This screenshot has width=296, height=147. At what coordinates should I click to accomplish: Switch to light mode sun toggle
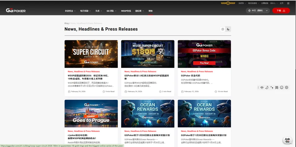[x=223, y=29]
